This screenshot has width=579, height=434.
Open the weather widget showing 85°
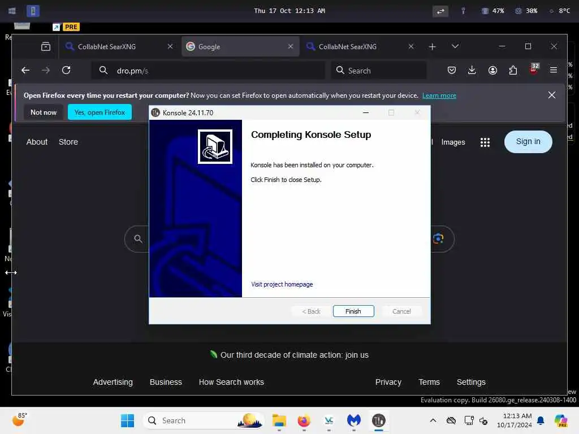(x=19, y=420)
